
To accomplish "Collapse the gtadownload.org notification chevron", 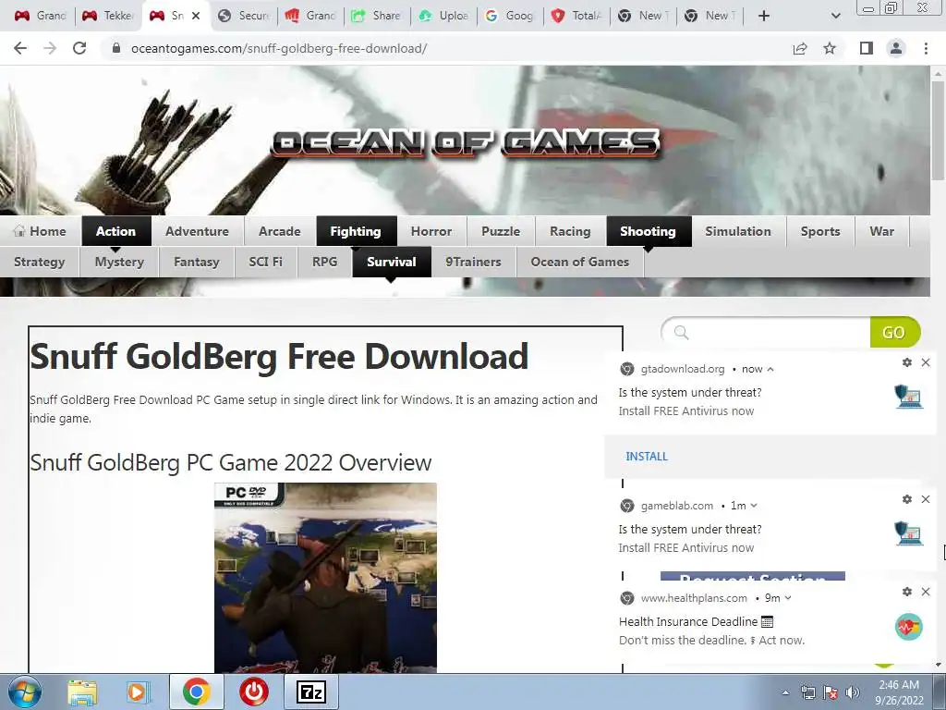I will click(x=770, y=369).
